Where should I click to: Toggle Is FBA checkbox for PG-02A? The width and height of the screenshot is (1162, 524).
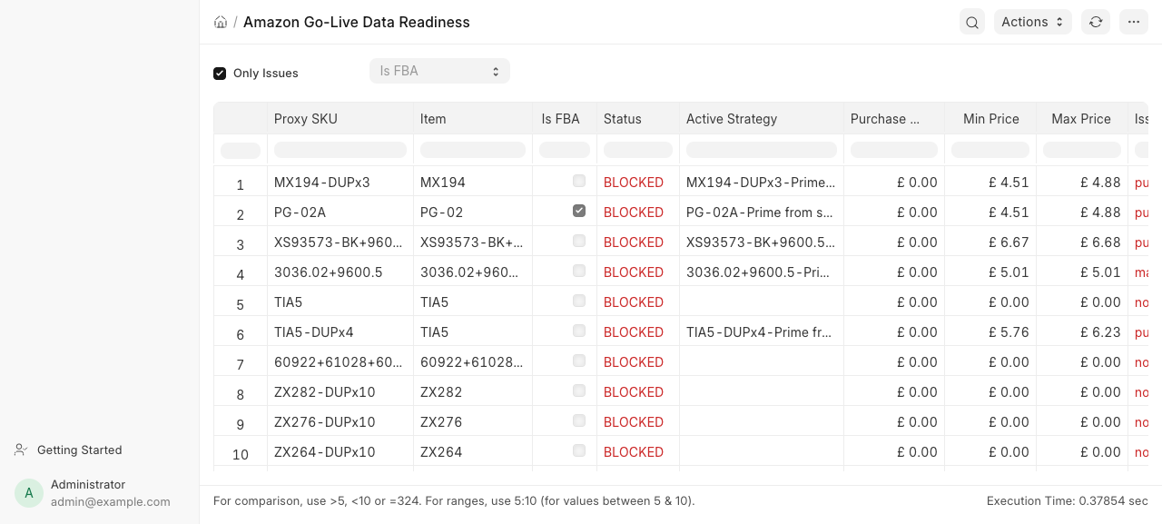579,211
